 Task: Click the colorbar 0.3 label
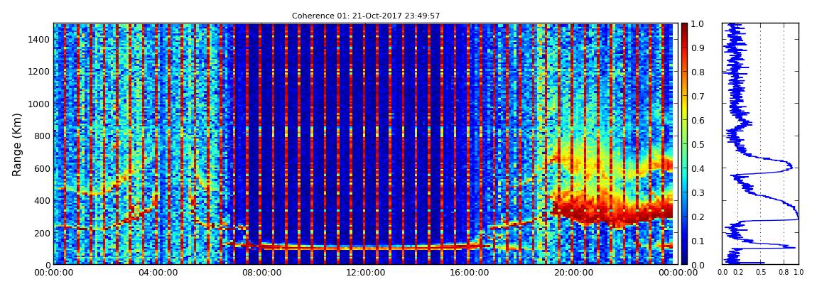tap(699, 192)
